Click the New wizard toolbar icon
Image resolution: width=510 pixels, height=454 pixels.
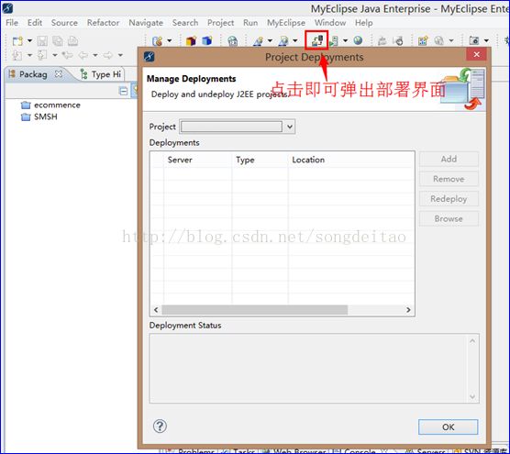[x=17, y=41]
